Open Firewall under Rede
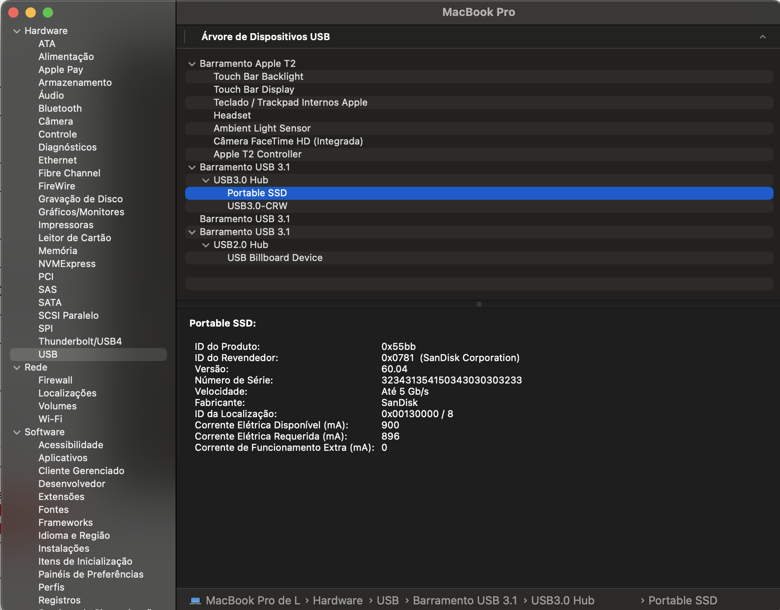The image size is (780, 610). click(56, 380)
